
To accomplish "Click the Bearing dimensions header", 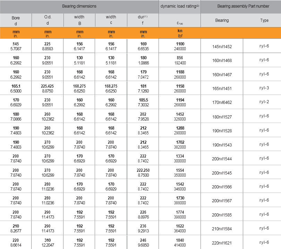I will click(x=79, y=6).
